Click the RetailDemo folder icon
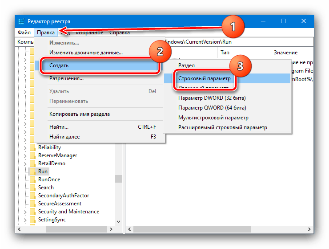329x249 pixels. pos(32,163)
